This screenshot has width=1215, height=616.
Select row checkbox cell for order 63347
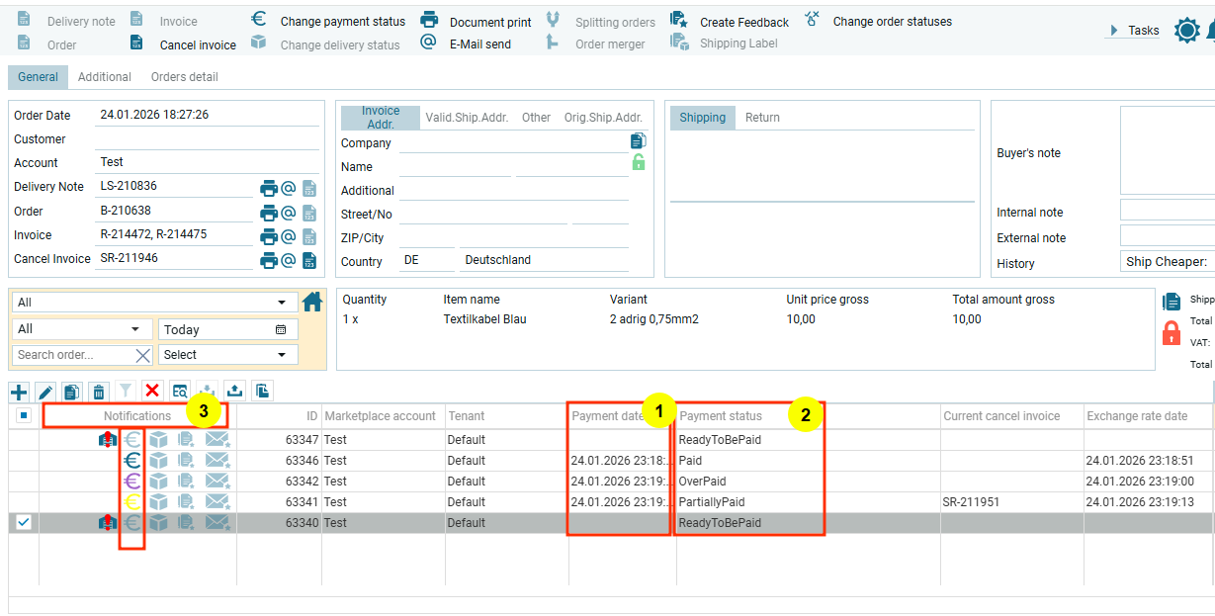tap(24, 440)
